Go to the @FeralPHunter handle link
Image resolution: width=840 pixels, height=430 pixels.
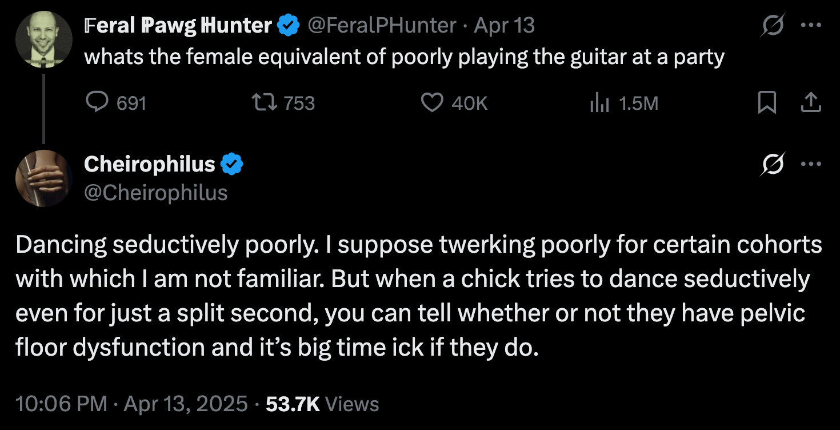pyautogui.click(x=382, y=25)
